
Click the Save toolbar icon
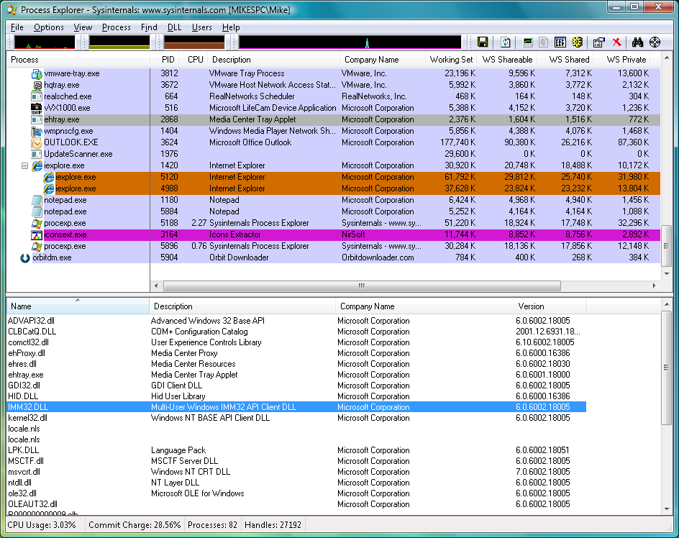483,42
